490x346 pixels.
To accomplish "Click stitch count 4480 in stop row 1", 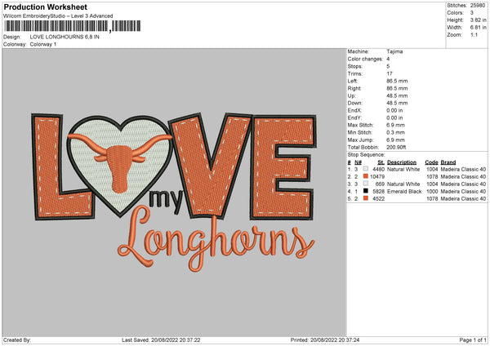I will click(x=379, y=170).
